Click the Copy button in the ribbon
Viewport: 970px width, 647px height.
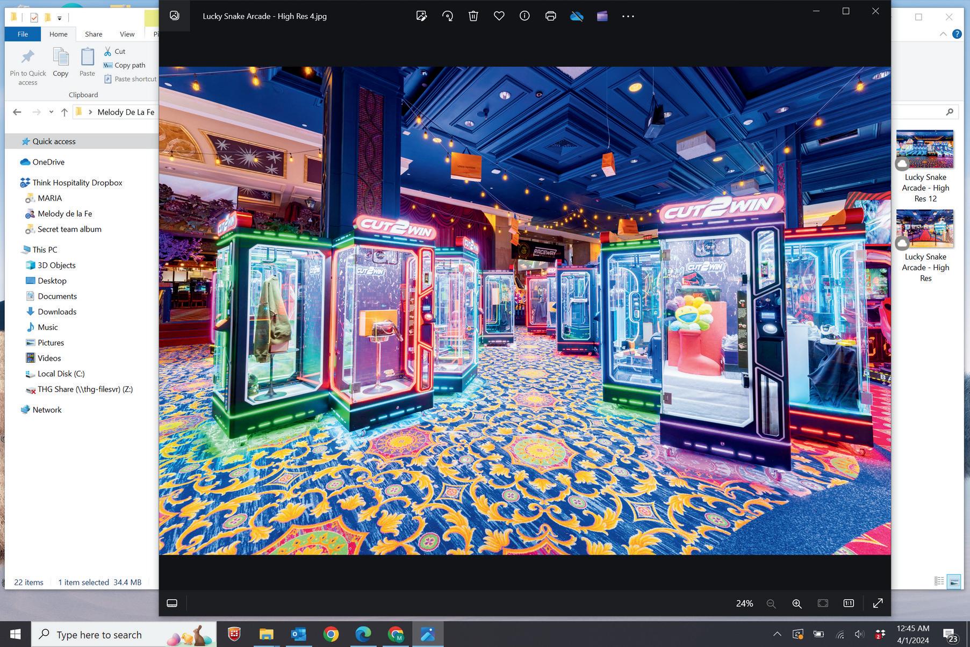coord(60,62)
